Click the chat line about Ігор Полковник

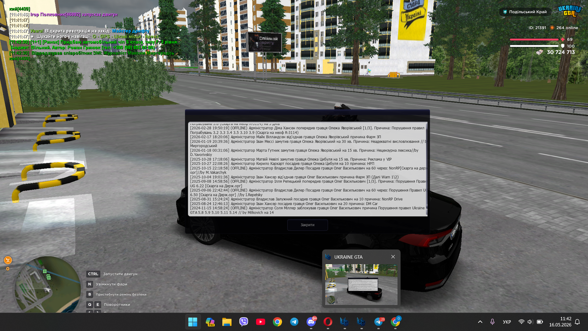[x=63, y=15]
